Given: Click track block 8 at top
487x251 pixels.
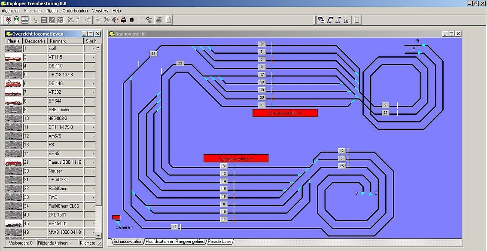Looking at the screenshot, I should (x=262, y=44).
